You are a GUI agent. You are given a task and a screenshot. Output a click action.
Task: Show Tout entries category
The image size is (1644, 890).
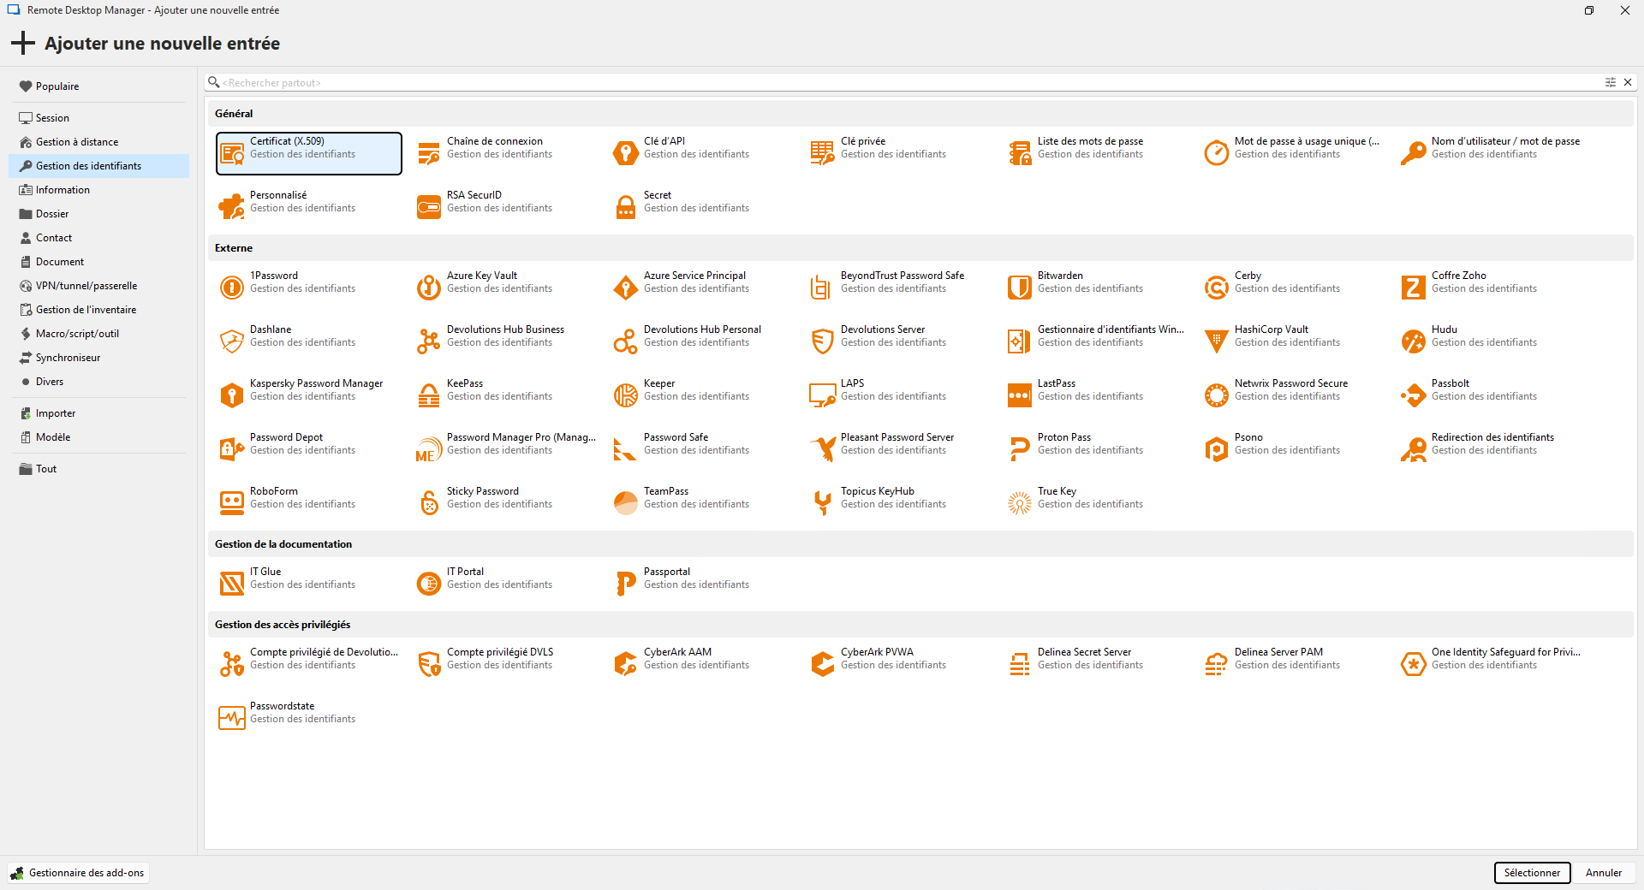(99, 469)
